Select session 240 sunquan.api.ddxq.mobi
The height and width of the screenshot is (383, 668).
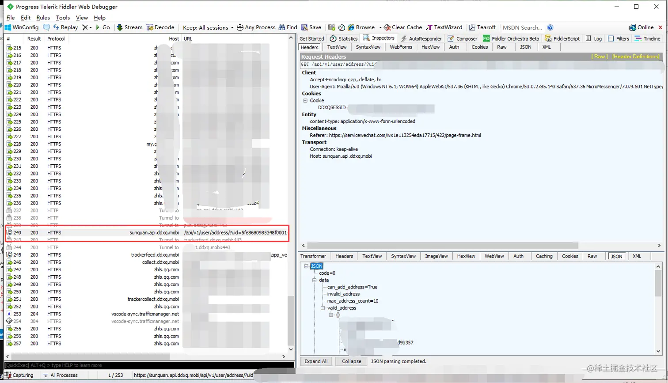147,233
